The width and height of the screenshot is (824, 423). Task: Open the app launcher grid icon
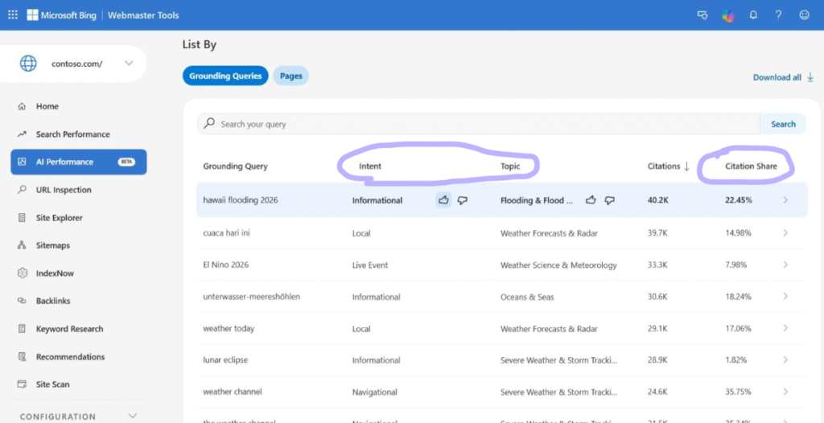click(x=13, y=15)
